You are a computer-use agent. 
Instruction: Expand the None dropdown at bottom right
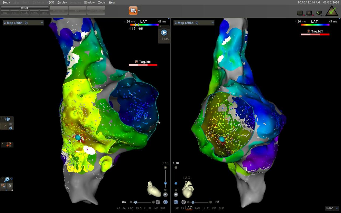coord(332,208)
